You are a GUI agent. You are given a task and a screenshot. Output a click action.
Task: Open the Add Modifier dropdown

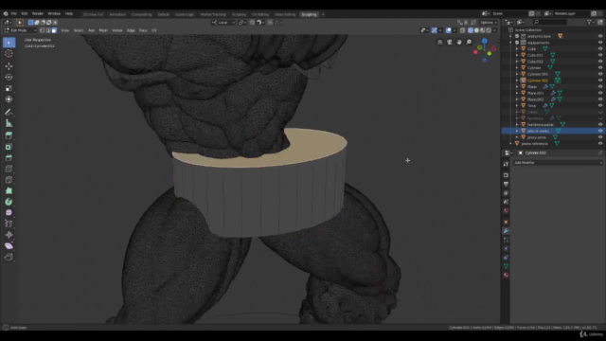click(558, 163)
